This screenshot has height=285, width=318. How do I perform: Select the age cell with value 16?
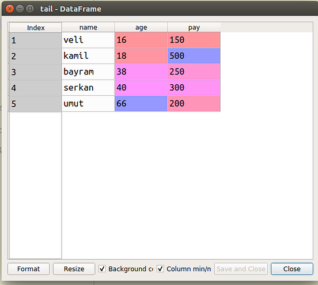click(x=141, y=40)
